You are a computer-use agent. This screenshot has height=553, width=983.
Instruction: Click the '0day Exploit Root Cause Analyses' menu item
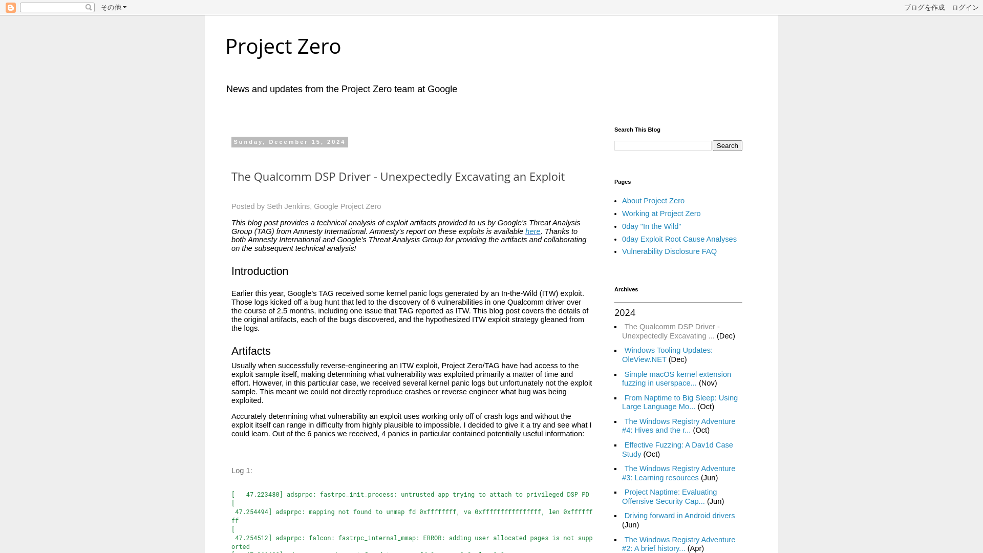point(679,238)
